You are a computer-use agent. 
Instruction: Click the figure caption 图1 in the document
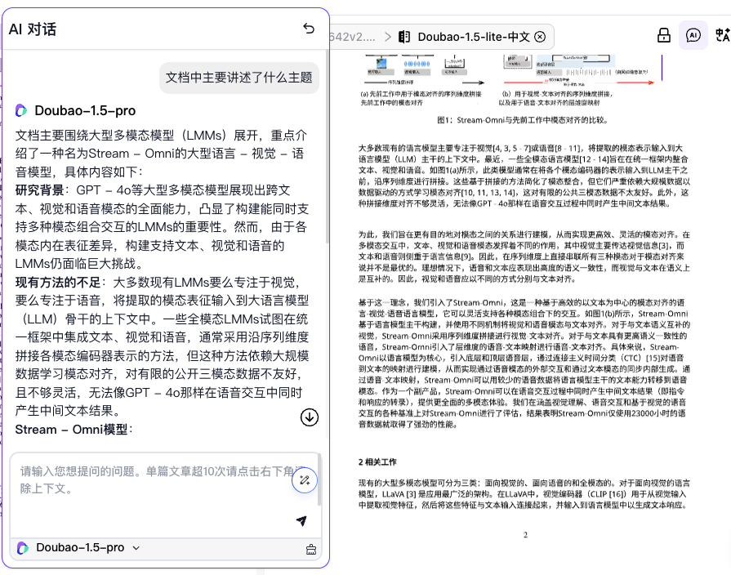click(x=523, y=120)
